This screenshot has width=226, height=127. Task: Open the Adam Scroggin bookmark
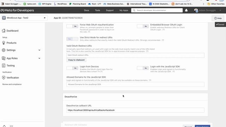tap(11, 4)
